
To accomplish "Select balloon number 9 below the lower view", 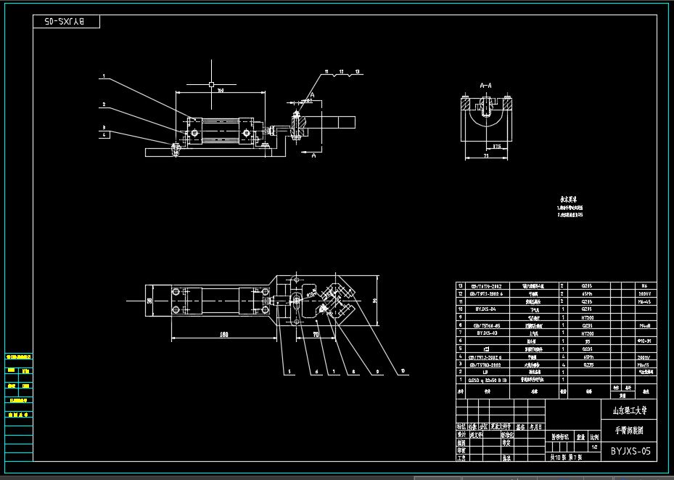I will pos(378,371).
